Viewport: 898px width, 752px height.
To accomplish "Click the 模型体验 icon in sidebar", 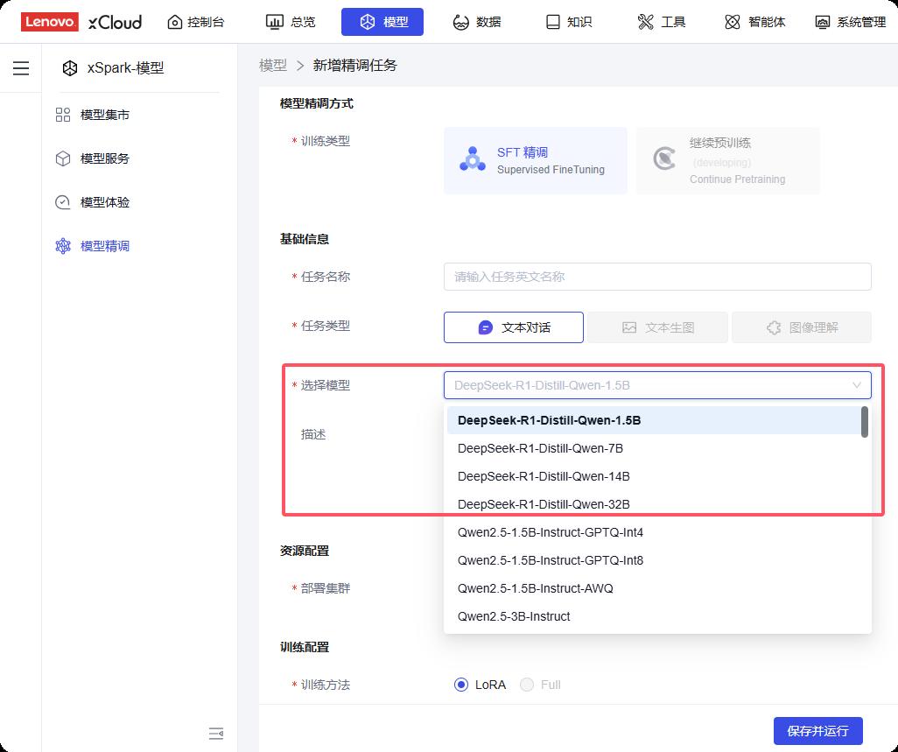I will pyautogui.click(x=63, y=202).
